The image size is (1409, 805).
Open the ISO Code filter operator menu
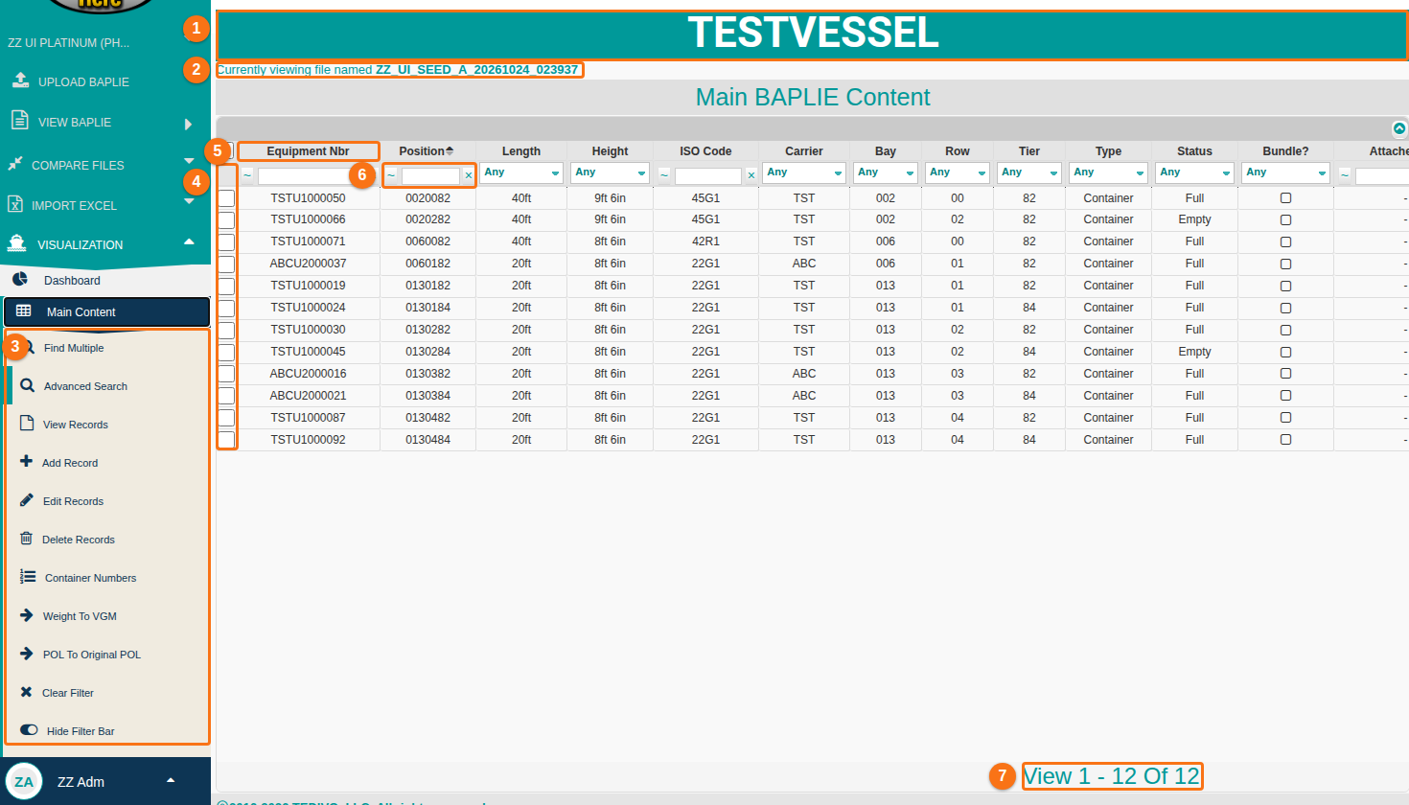coord(663,175)
